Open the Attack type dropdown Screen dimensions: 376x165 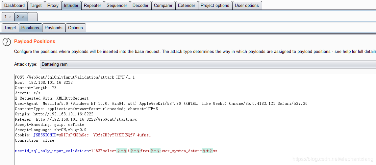208,64
